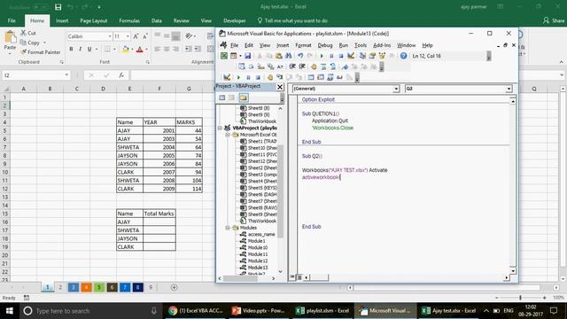Open the Tools menu in the VBA editor
Viewport: 567px width, 319px height.
361,45
